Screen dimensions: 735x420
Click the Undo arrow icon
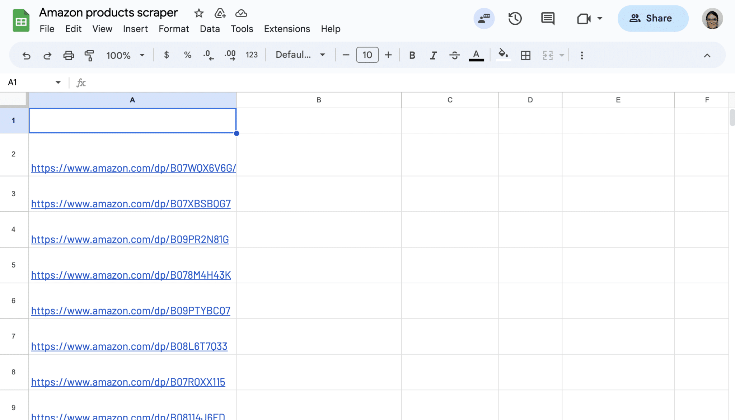26,55
